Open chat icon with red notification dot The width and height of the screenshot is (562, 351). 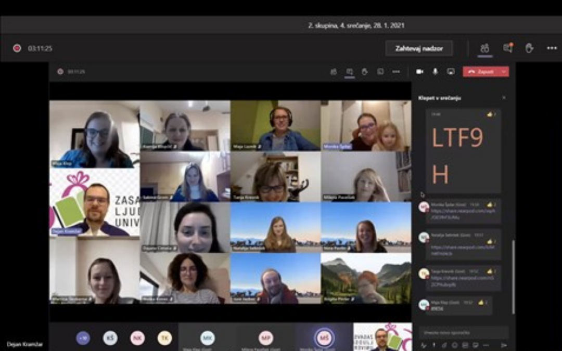(507, 48)
